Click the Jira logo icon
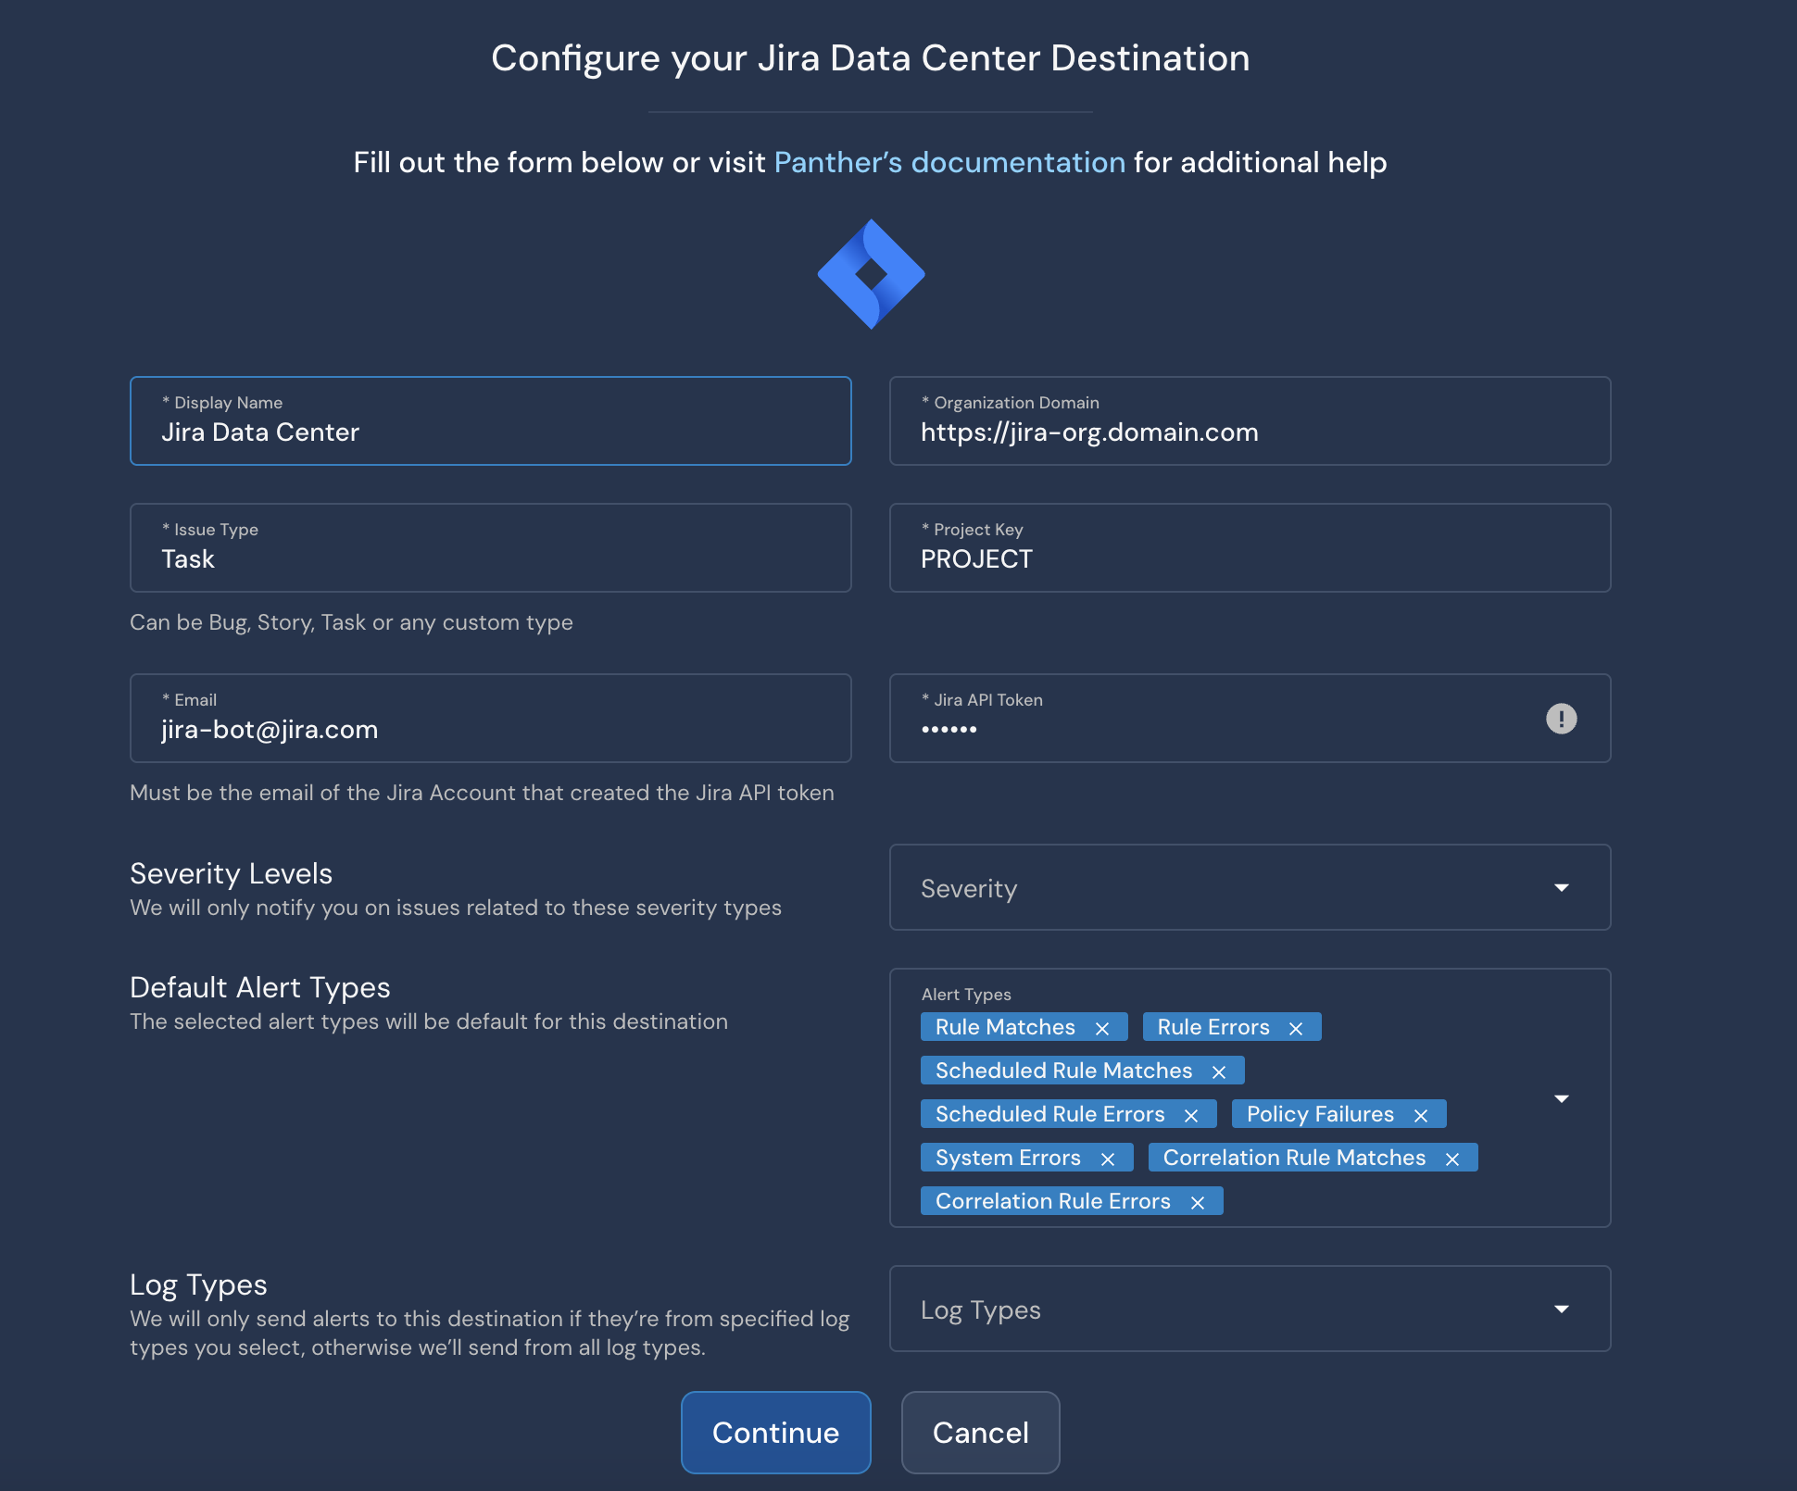The image size is (1797, 1491). coord(871,274)
